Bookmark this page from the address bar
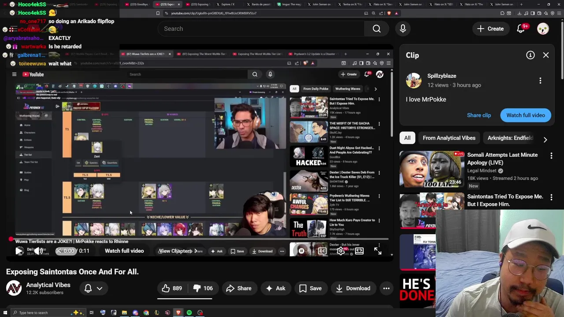This screenshot has height=317, width=564. tap(158, 13)
